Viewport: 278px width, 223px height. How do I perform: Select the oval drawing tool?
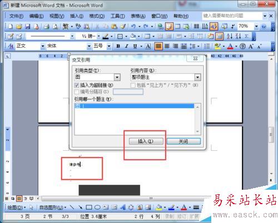(97, 207)
